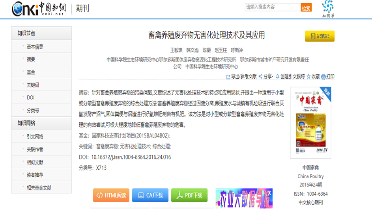Open the HTML阅读 reader button
Image resolution: width=372 pixels, height=209 pixels.
[111, 195]
